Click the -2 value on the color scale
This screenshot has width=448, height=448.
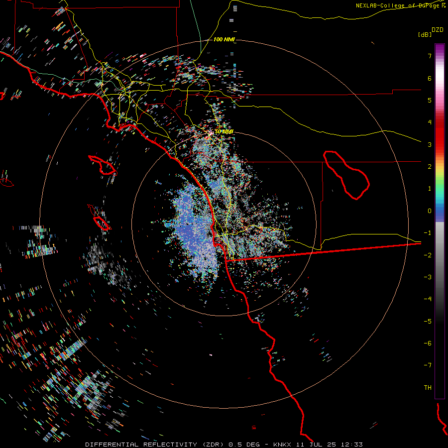point(428,255)
